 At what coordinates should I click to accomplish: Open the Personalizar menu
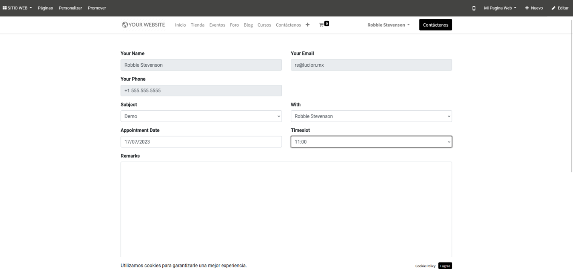point(70,8)
